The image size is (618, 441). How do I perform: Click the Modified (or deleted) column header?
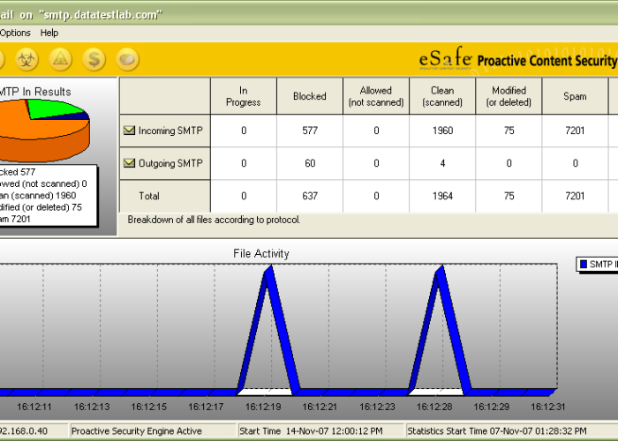509,96
